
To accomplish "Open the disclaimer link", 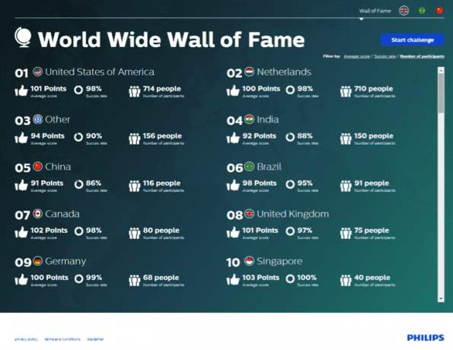I will [95, 339].
